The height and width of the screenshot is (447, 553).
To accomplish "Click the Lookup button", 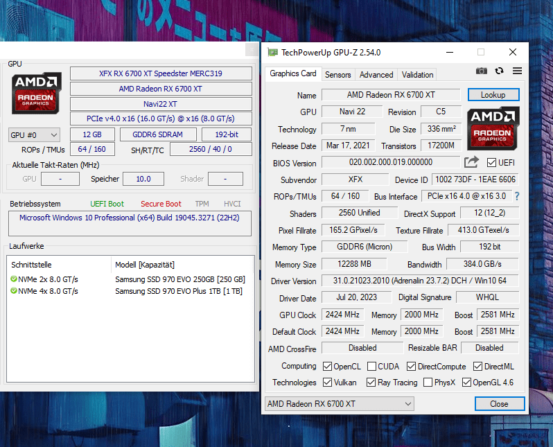I will [493, 95].
